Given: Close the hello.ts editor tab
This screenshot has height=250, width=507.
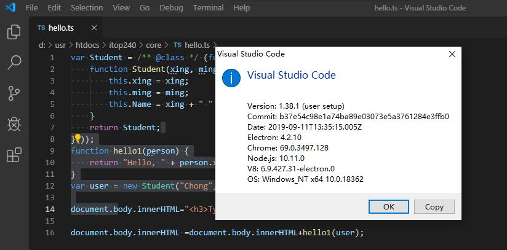Looking at the screenshot, I should [94, 28].
